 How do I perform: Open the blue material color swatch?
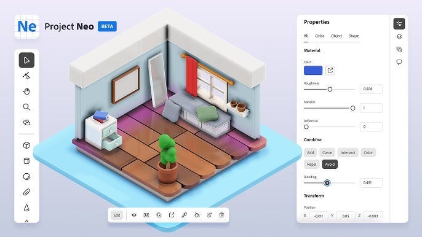point(313,71)
